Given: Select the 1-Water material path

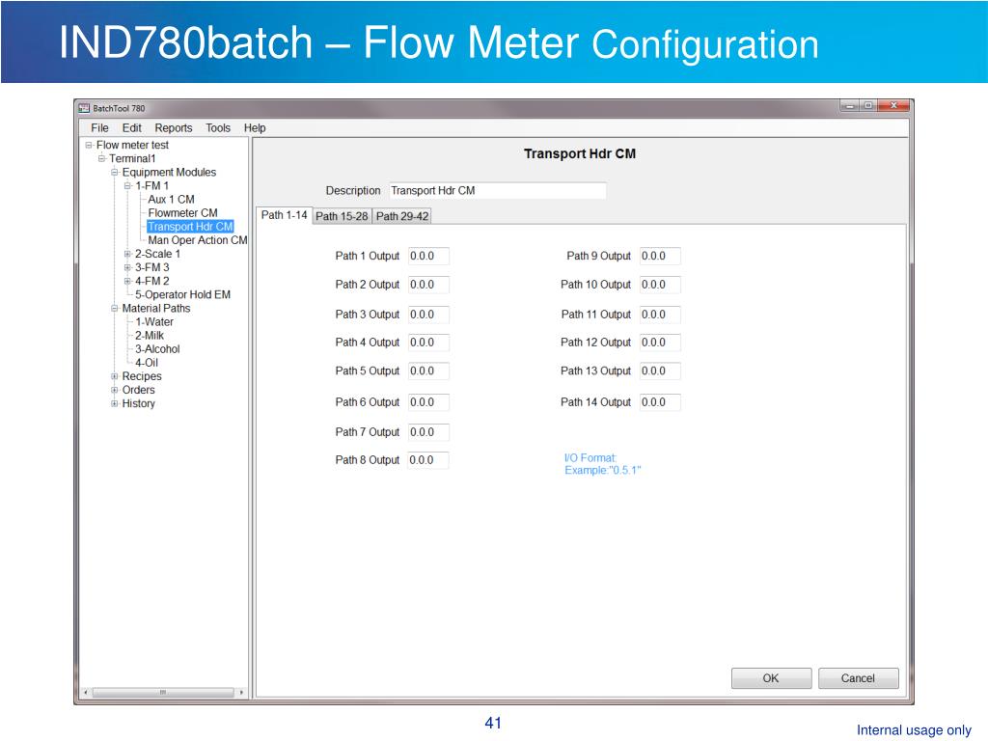Looking at the screenshot, I should tap(154, 322).
